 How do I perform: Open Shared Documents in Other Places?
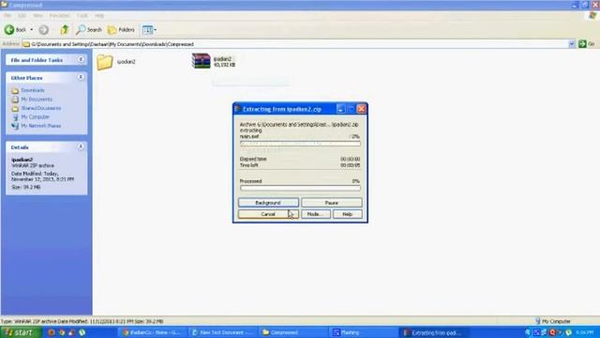tap(41, 108)
